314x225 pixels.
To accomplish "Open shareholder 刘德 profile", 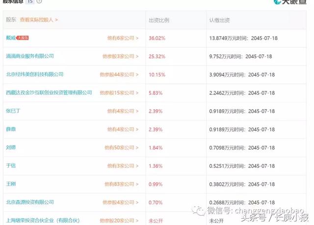I will tap(11, 147).
